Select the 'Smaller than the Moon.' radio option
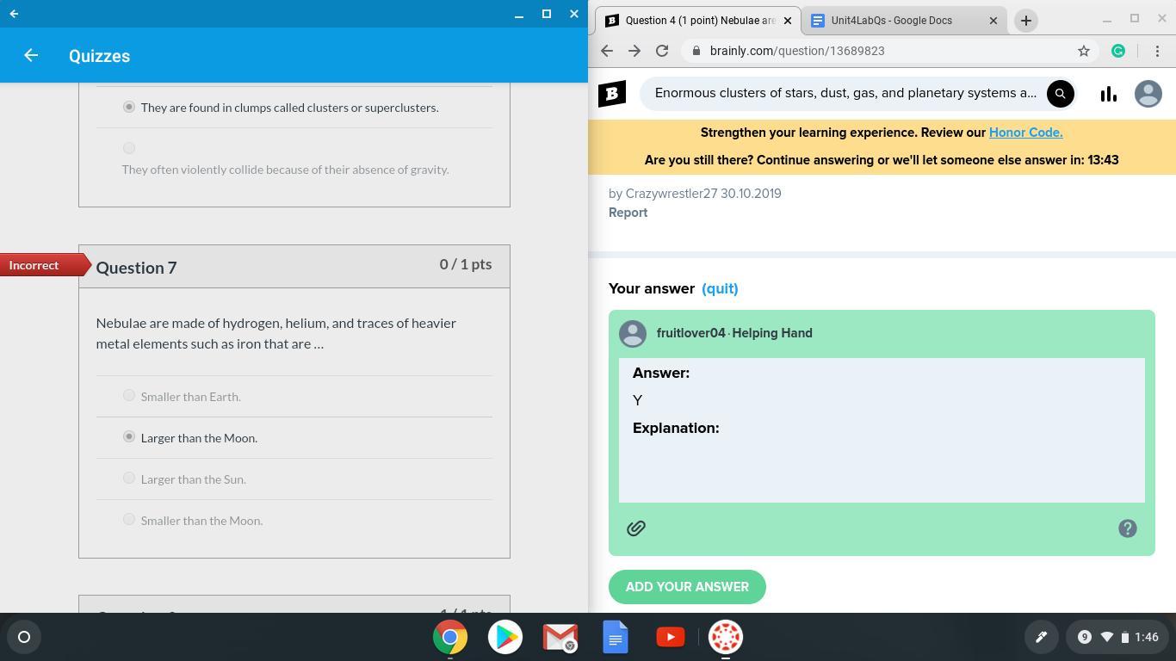Screen dimensions: 1176x661 coord(129,520)
